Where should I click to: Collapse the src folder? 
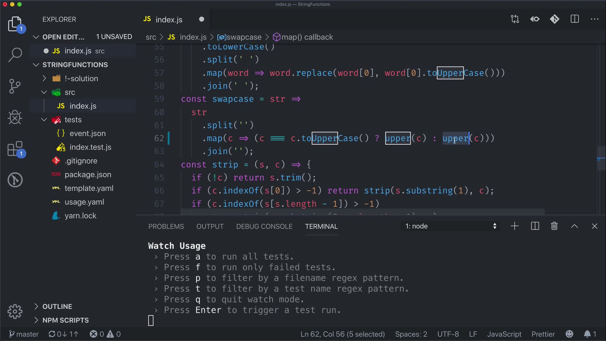point(44,92)
